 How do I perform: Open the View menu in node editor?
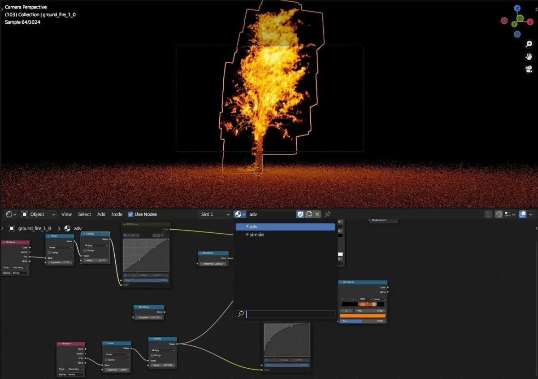[x=66, y=214]
